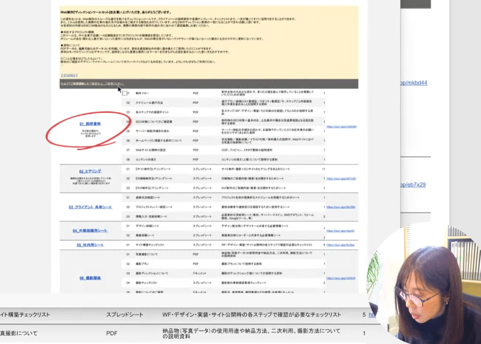This screenshot has height=344, width=481.
Task: Open small URL link beside 撮影関係 rows
Action: click(341, 278)
